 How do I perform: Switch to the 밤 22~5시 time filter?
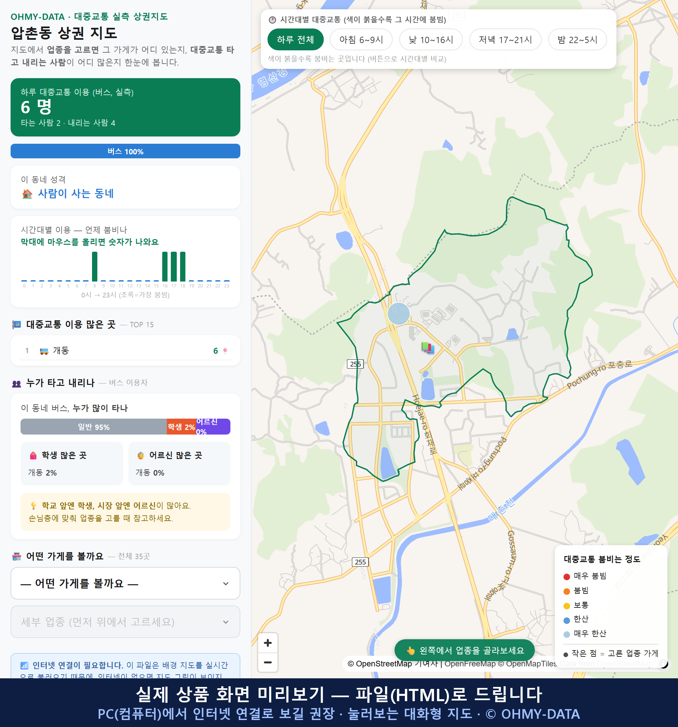pos(577,39)
